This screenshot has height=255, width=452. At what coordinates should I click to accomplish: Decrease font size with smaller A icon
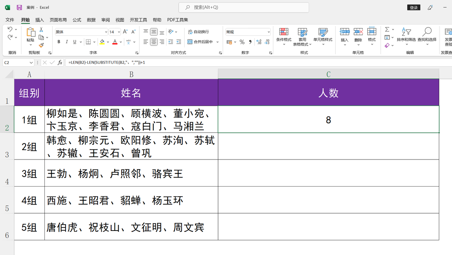click(134, 32)
